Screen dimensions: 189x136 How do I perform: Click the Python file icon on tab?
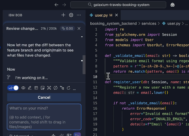coord(91,15)
